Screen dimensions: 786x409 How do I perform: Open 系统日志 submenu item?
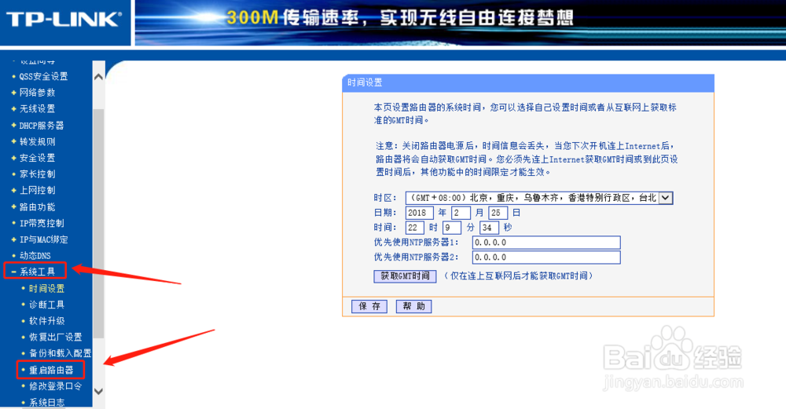tap(46, 403)
